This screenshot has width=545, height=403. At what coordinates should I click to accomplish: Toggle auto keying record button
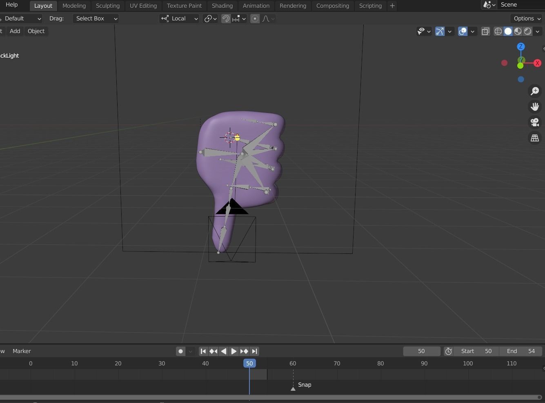coord(180,351)
